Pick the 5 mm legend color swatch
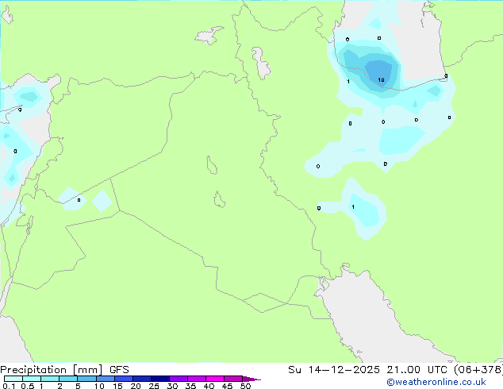Screen dimensions: 503x389 tap(87, 379)
